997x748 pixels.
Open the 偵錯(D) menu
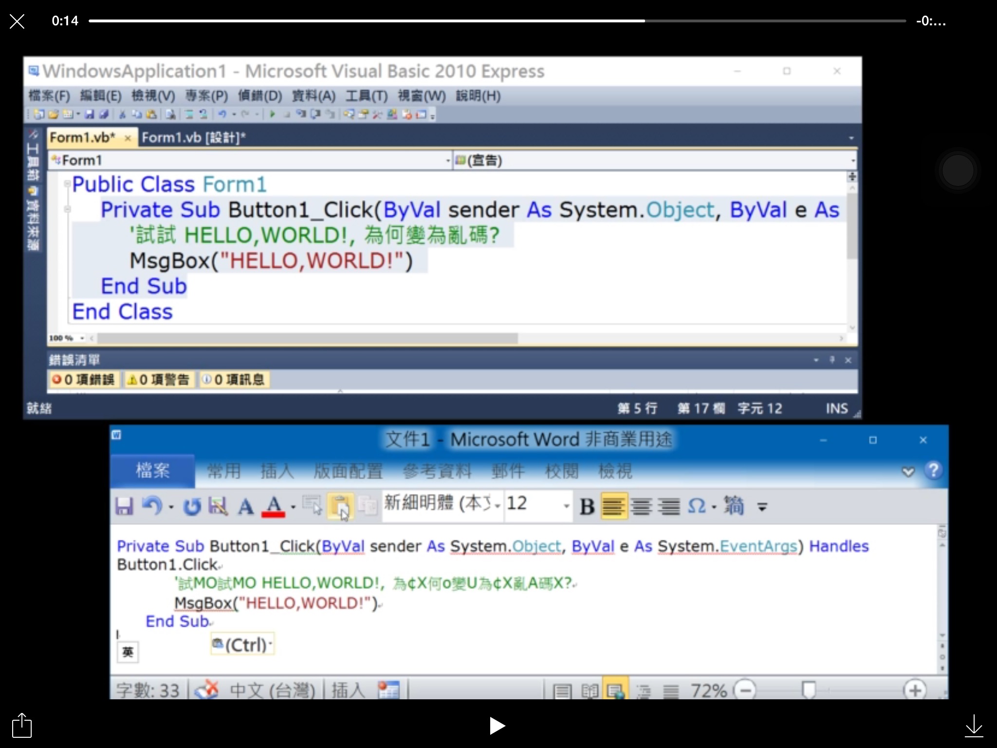pyautogui.click(x=260, y=96)
